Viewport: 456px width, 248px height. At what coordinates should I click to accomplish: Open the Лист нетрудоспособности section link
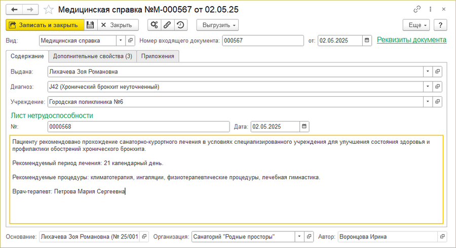(52, 115)
